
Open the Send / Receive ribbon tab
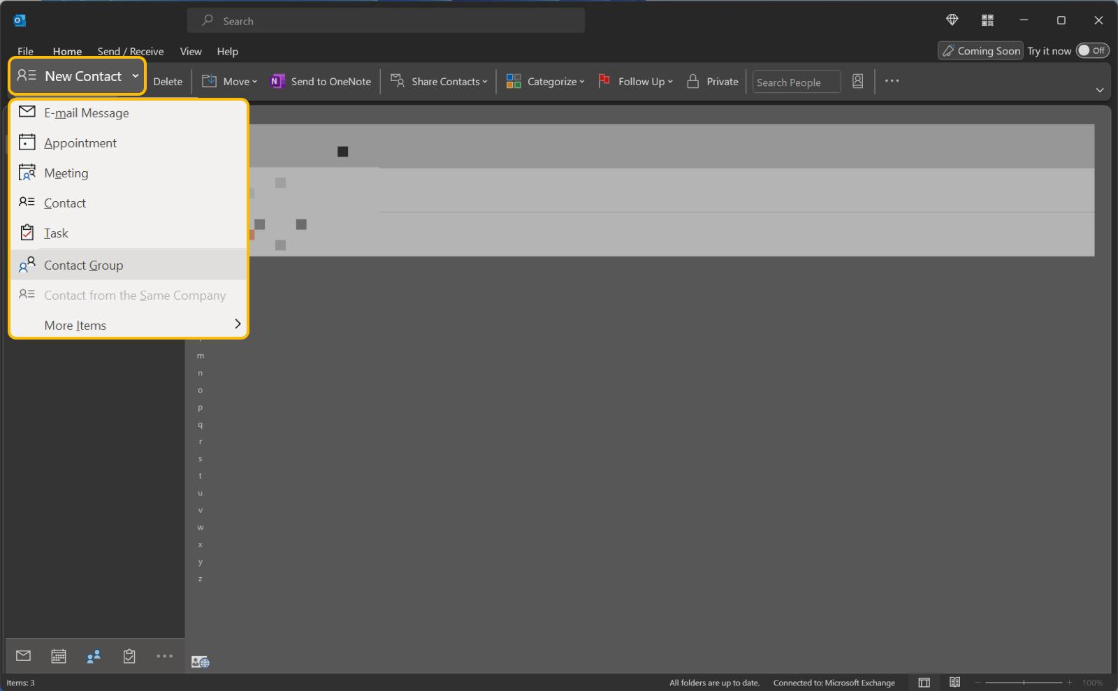pos(131,52)
